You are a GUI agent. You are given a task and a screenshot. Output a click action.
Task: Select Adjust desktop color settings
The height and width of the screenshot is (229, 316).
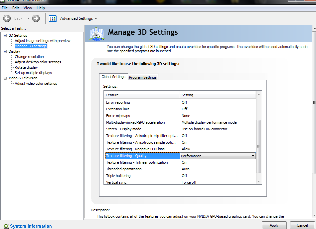[x=38, y=62]
